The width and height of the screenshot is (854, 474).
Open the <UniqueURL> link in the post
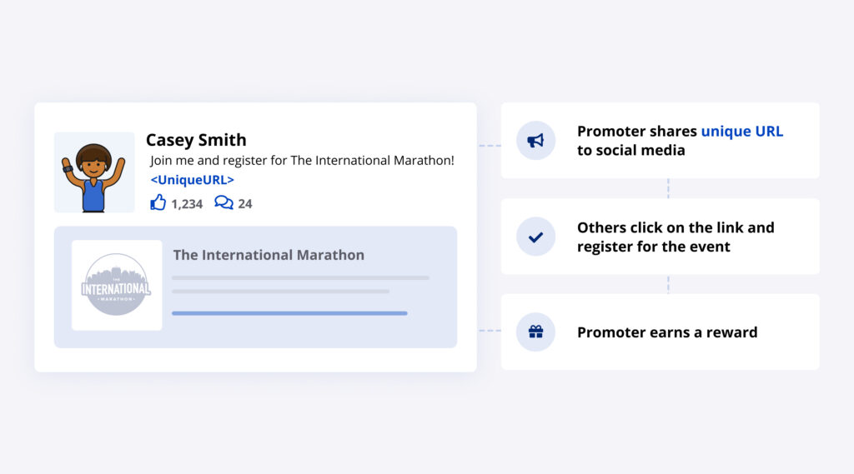192,180
